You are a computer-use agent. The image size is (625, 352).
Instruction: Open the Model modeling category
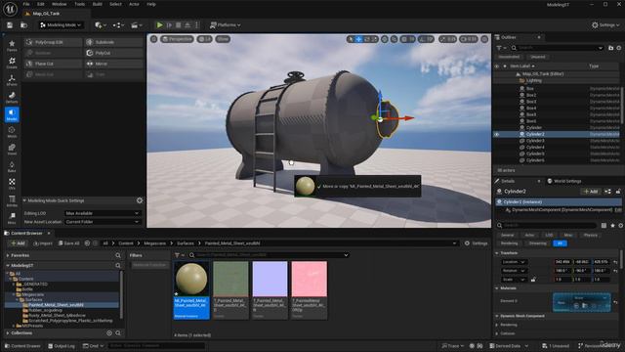tap(12, 114)
